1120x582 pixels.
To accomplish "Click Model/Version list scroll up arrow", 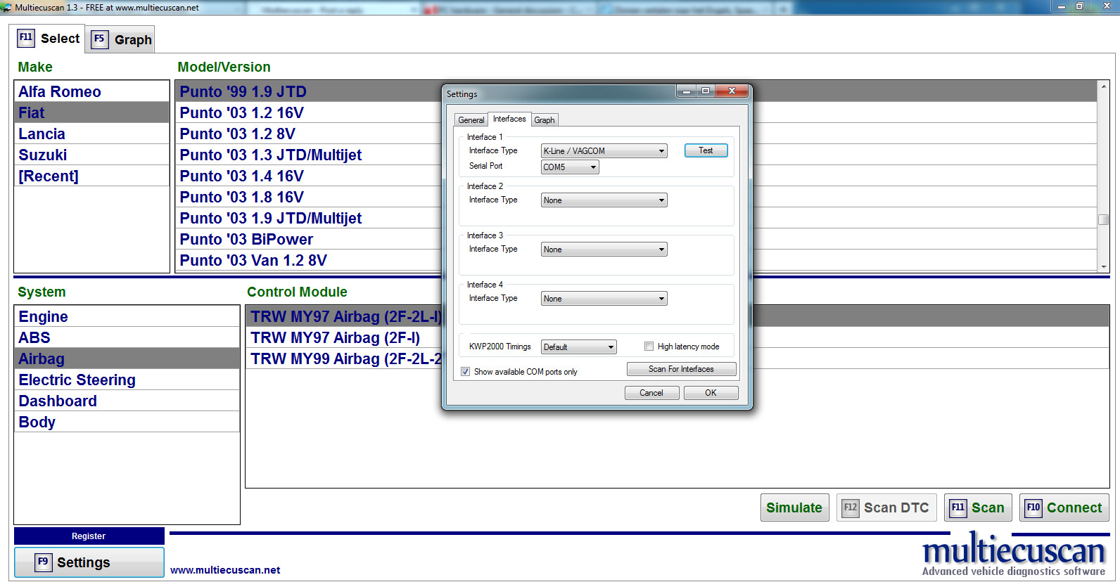I will click(x=1104, y=86).
